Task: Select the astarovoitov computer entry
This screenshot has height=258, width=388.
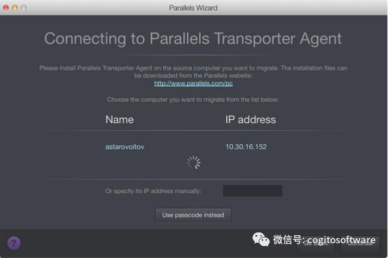Action: click(125, 147)
